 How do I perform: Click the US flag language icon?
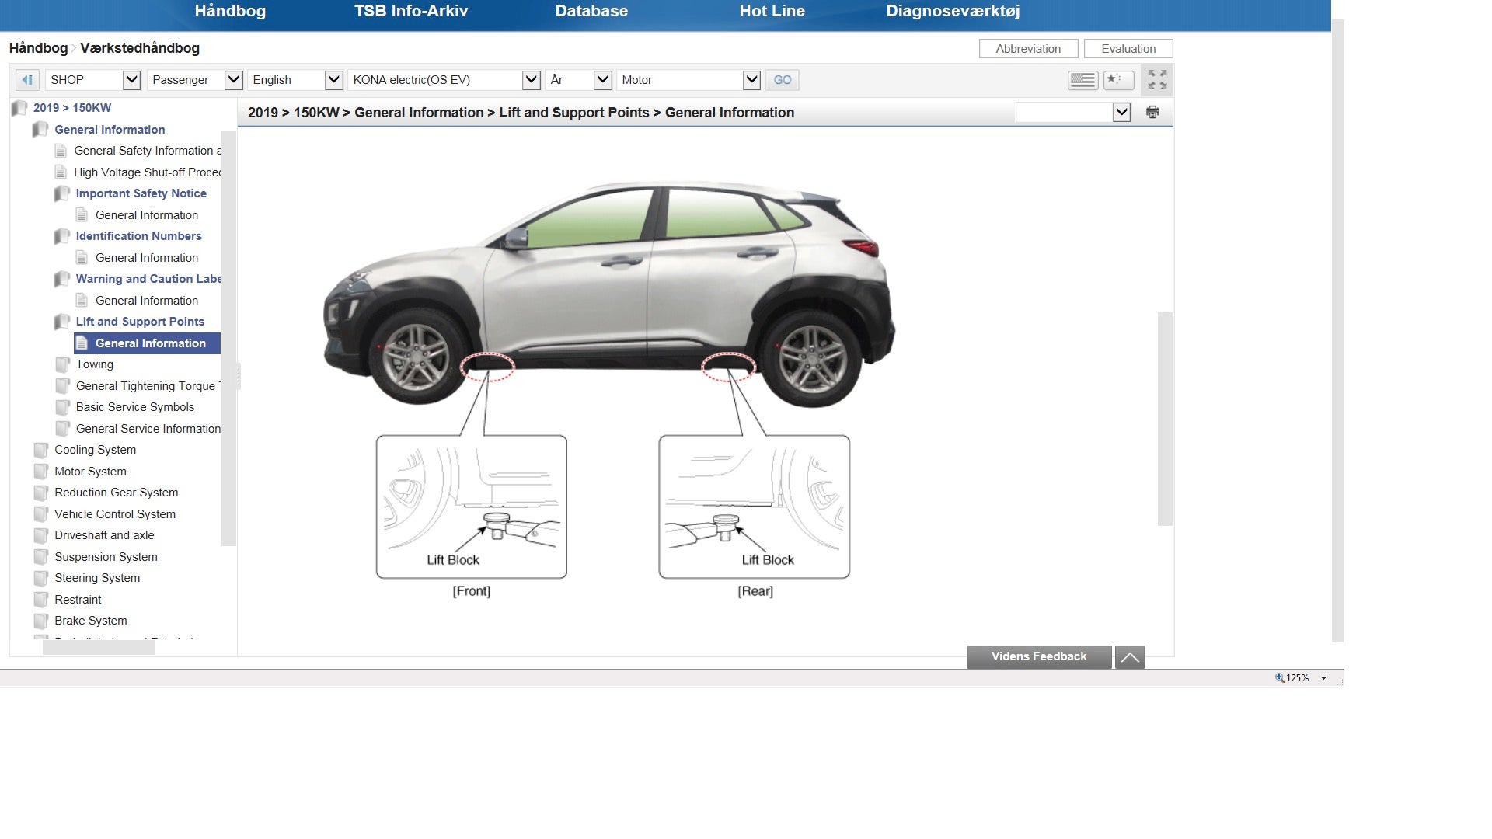click(x=1082, y=80)
